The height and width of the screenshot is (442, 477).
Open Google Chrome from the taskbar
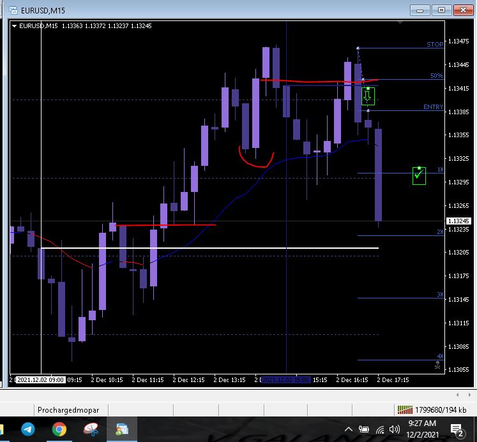pyautogui.click(x=59, y=429)
